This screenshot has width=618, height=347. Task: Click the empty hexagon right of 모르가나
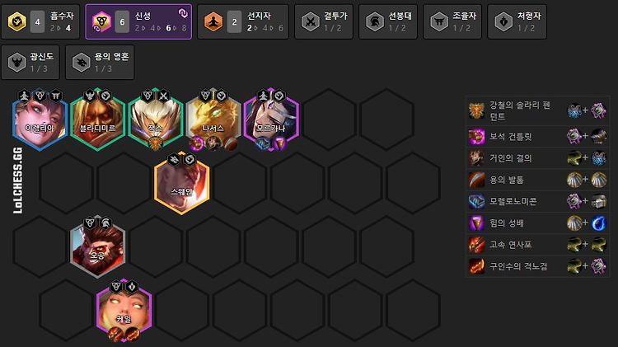coord(329,120)
